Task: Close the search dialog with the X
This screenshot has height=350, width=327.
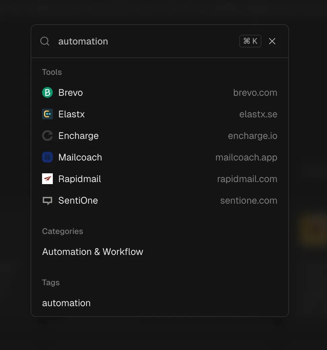Action: pos(272,41)
